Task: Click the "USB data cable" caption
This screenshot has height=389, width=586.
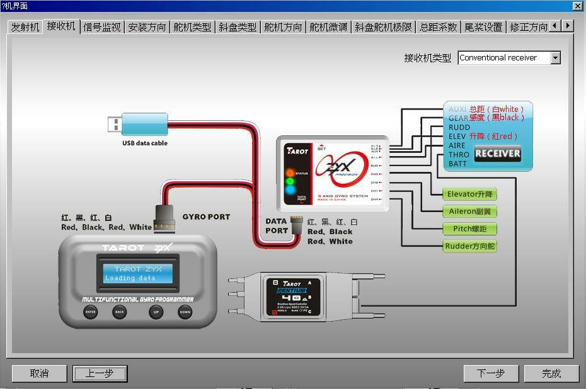Action: 145,143
